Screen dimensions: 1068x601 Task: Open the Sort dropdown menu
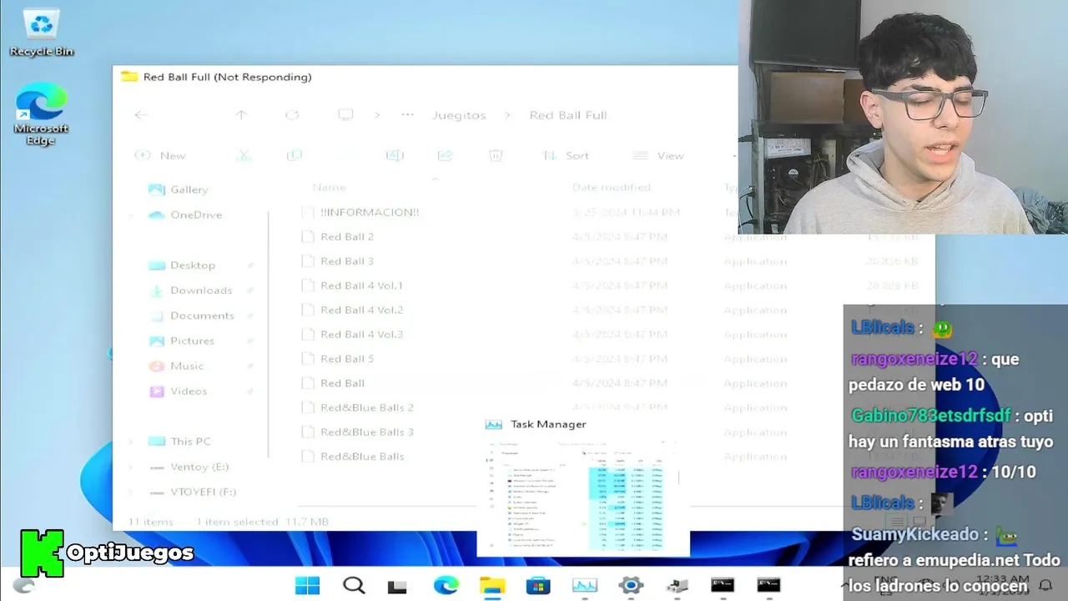point(566,155)
